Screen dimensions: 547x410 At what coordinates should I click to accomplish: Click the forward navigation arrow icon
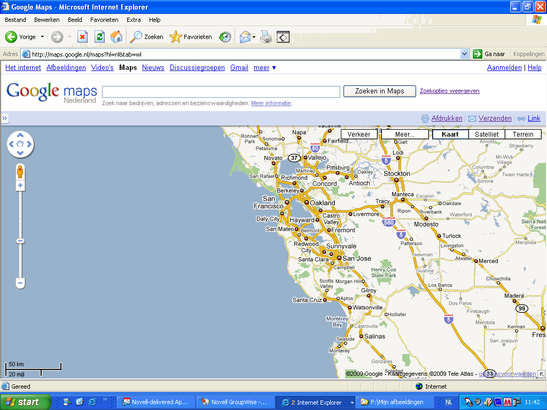click(x=57, y=37)
